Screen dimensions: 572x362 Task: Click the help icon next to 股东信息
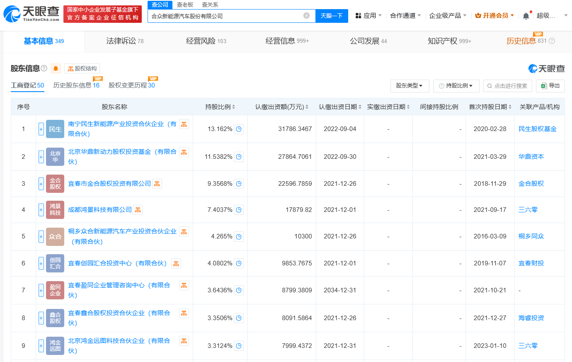(44, 68)
